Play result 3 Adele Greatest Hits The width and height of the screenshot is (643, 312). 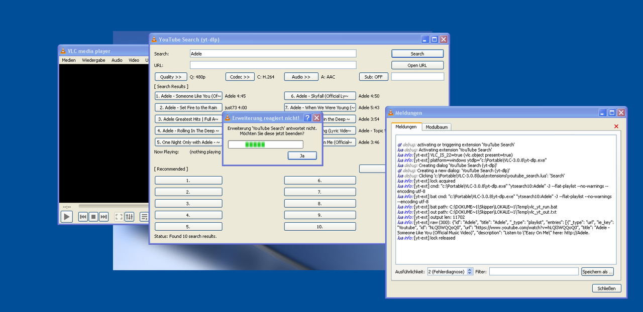(188, 119)
